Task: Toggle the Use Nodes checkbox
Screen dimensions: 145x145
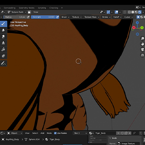Action: click(55, 133)
